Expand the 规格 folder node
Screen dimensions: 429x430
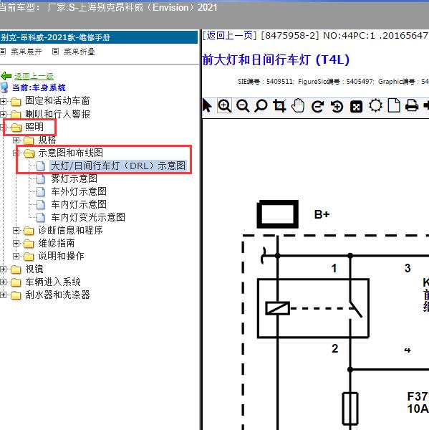[16, 140]
